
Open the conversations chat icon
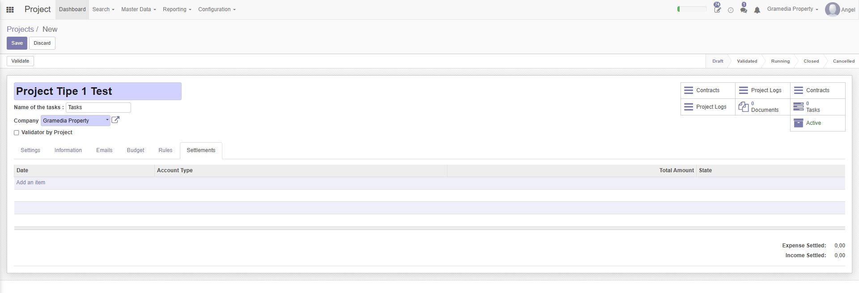click(x=744, y=8)
